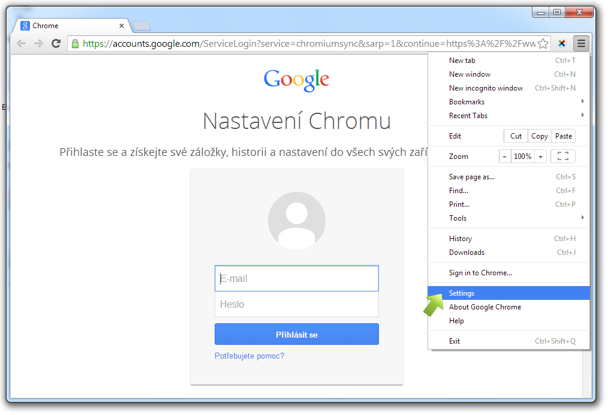Screen dimensions: 608x415
Task: Increase zoom with the plus button
Action: click(540, 157)
